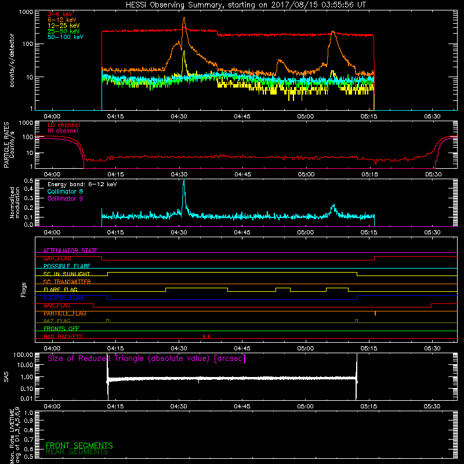464x464 pixels.
Task: Select the 3-6 keV legend label
Action: 60,14
